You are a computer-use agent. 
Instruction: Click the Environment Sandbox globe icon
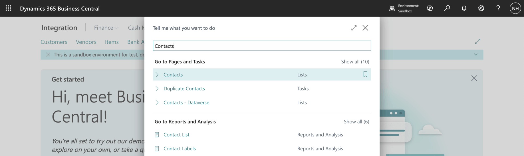click(x=392, y=8)
